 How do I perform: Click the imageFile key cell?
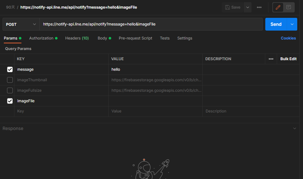pyautogui.click(x=61, y=101)
